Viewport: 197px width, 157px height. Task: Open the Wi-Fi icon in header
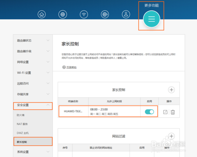pyautogui.click(x=84, y=14)
